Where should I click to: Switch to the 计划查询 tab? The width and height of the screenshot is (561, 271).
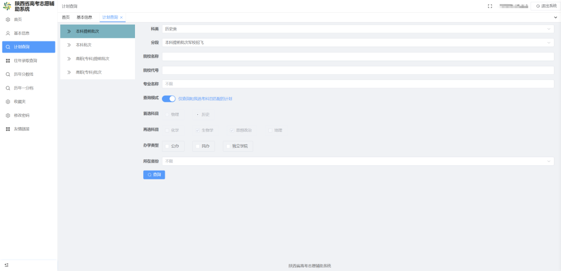coord(110,17)
